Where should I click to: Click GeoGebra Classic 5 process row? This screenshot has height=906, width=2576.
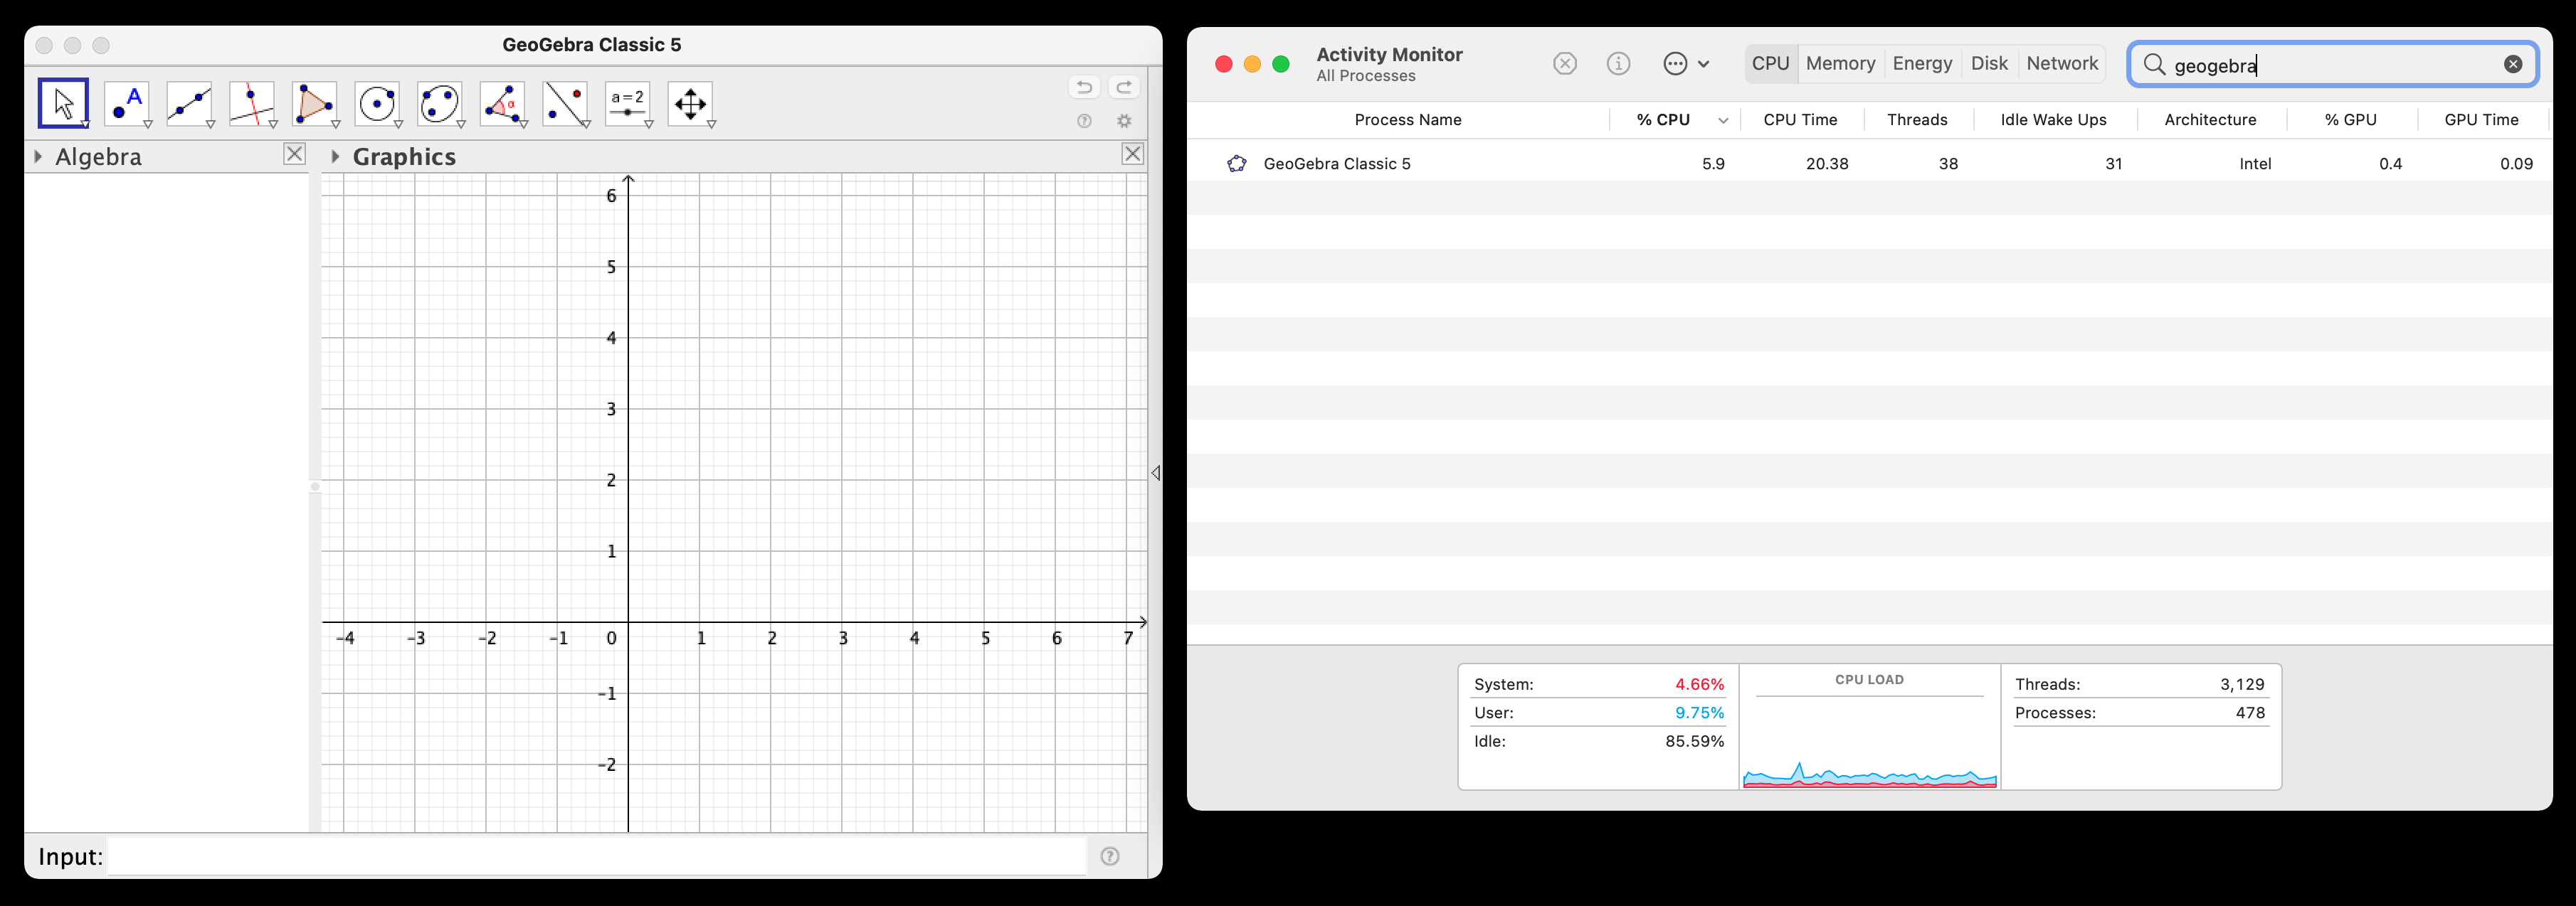tap(1873, 162)
